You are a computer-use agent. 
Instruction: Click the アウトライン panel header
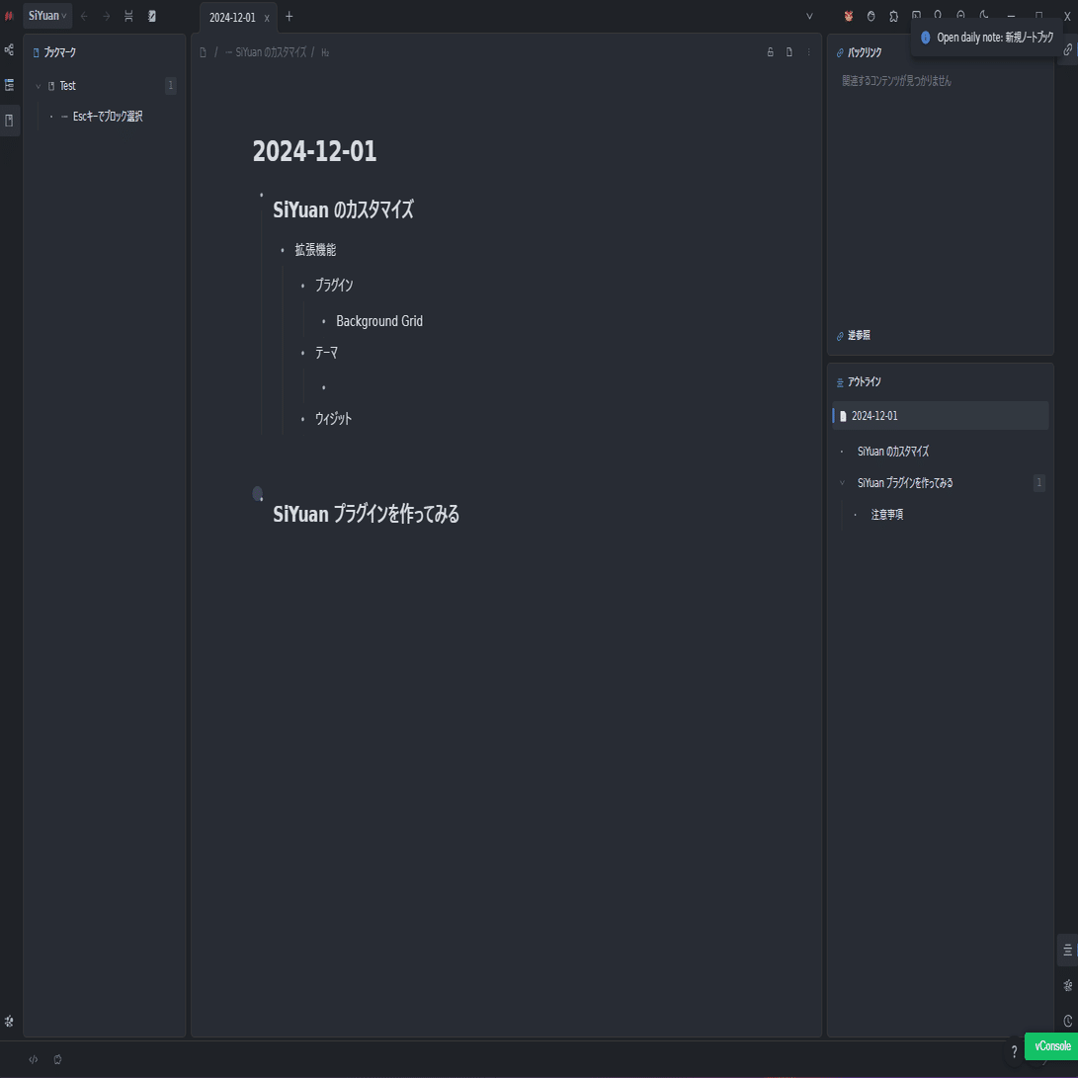[865, 381]
